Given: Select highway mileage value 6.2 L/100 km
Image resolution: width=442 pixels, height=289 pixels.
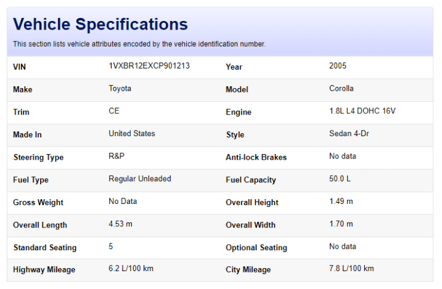Looking at the screenshot, I should pos(131,269).
